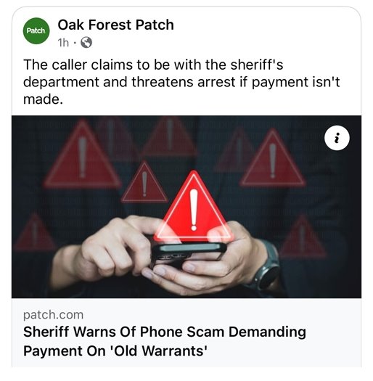Open the Sheriff Warns Of Phone Scam headline

click(x=164, y=341)
